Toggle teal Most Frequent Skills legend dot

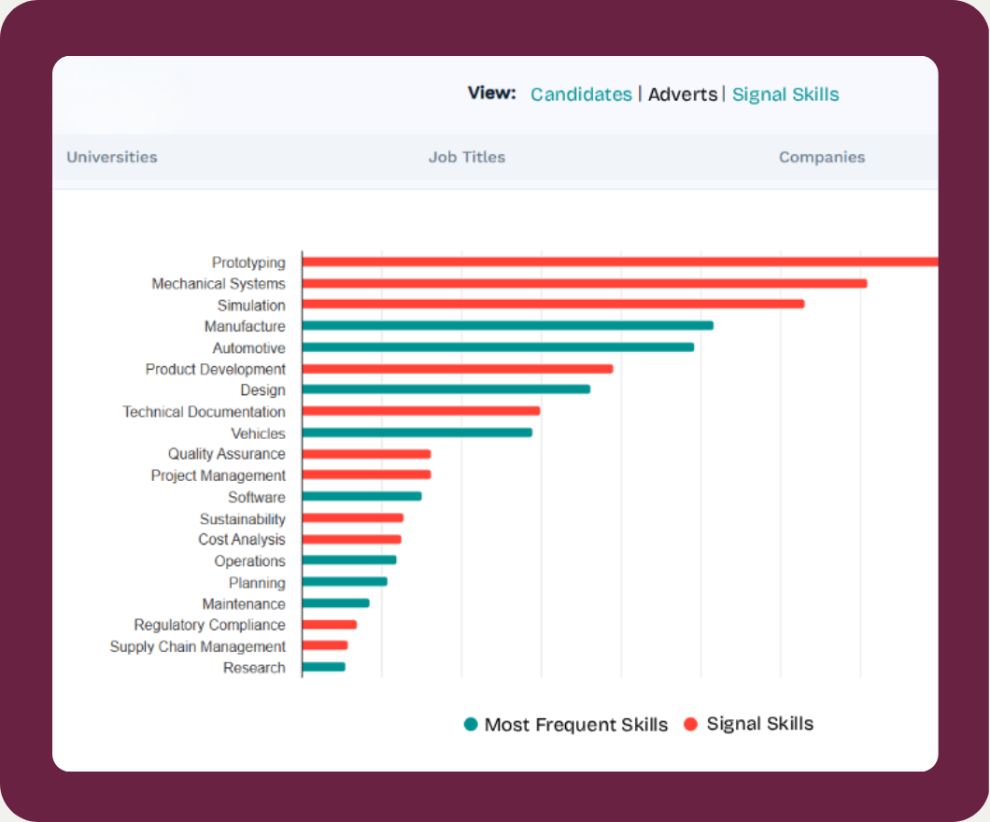click(x=471, y=724)
